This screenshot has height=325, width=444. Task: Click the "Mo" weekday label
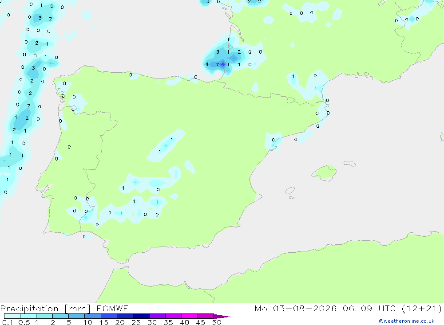tap(261, 308)
